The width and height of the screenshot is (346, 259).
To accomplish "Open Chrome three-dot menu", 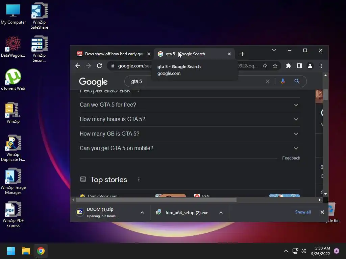I will [321, 66].
